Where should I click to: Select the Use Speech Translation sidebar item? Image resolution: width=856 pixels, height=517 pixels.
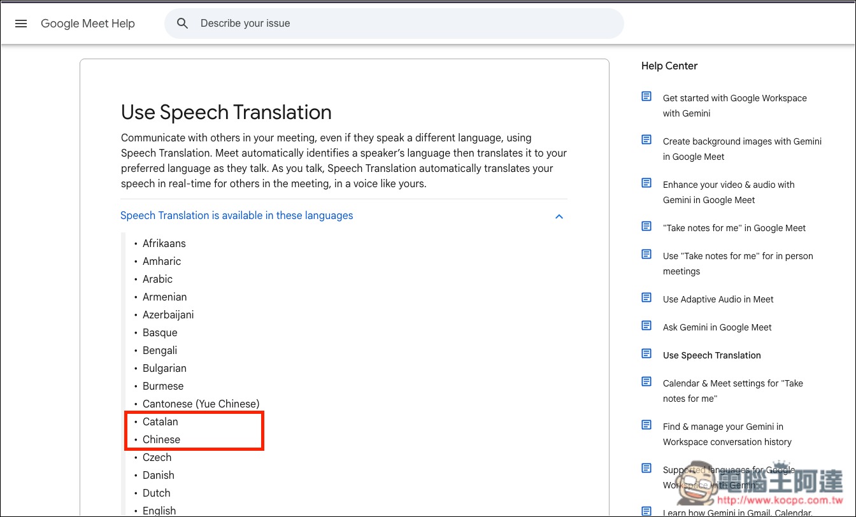[712, 355]
